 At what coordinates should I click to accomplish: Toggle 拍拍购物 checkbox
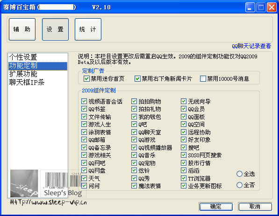[x=134, y=101]
